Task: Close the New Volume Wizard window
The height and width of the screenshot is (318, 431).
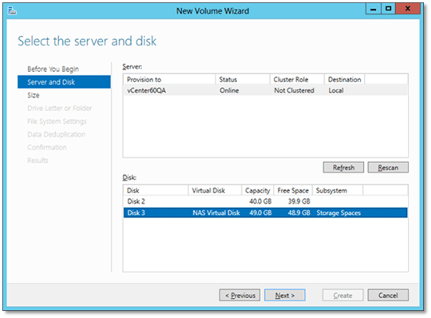Action: pyautogui.click(x=408, y=9)
